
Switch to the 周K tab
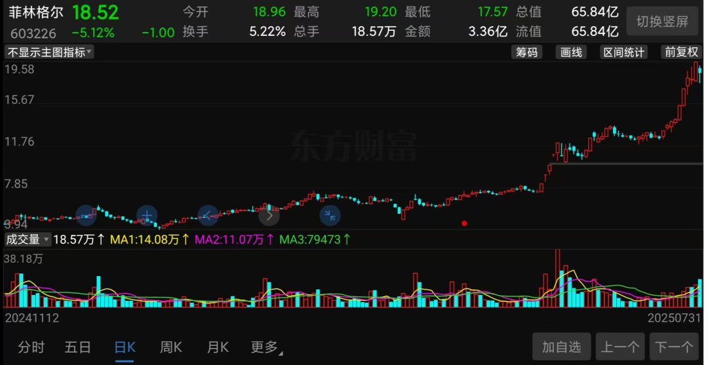(170, 347)
